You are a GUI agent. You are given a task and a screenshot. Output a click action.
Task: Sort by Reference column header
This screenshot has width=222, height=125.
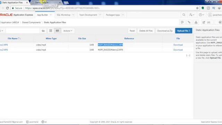(129, 39)
